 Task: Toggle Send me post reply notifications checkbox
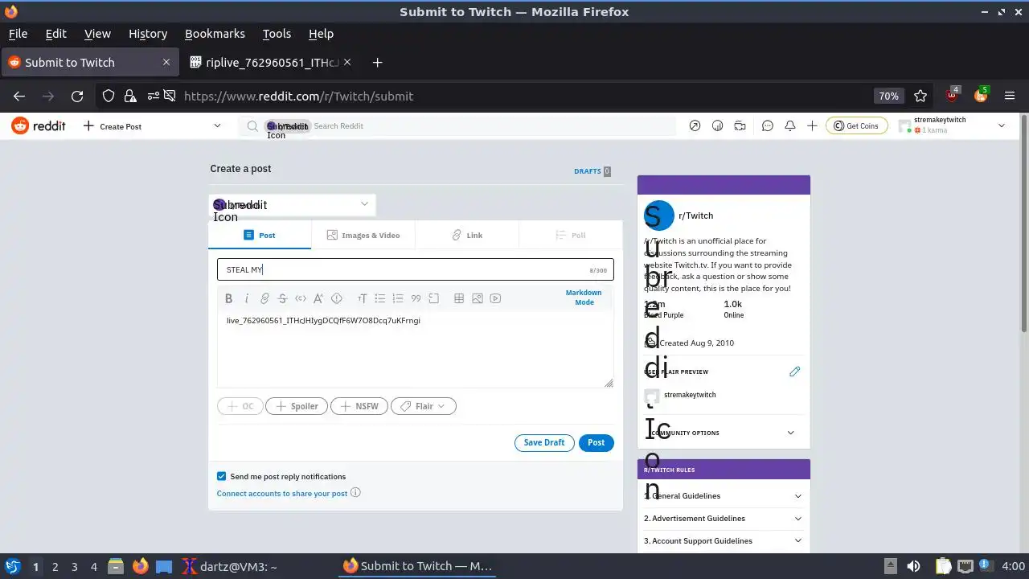click(222, 476)
